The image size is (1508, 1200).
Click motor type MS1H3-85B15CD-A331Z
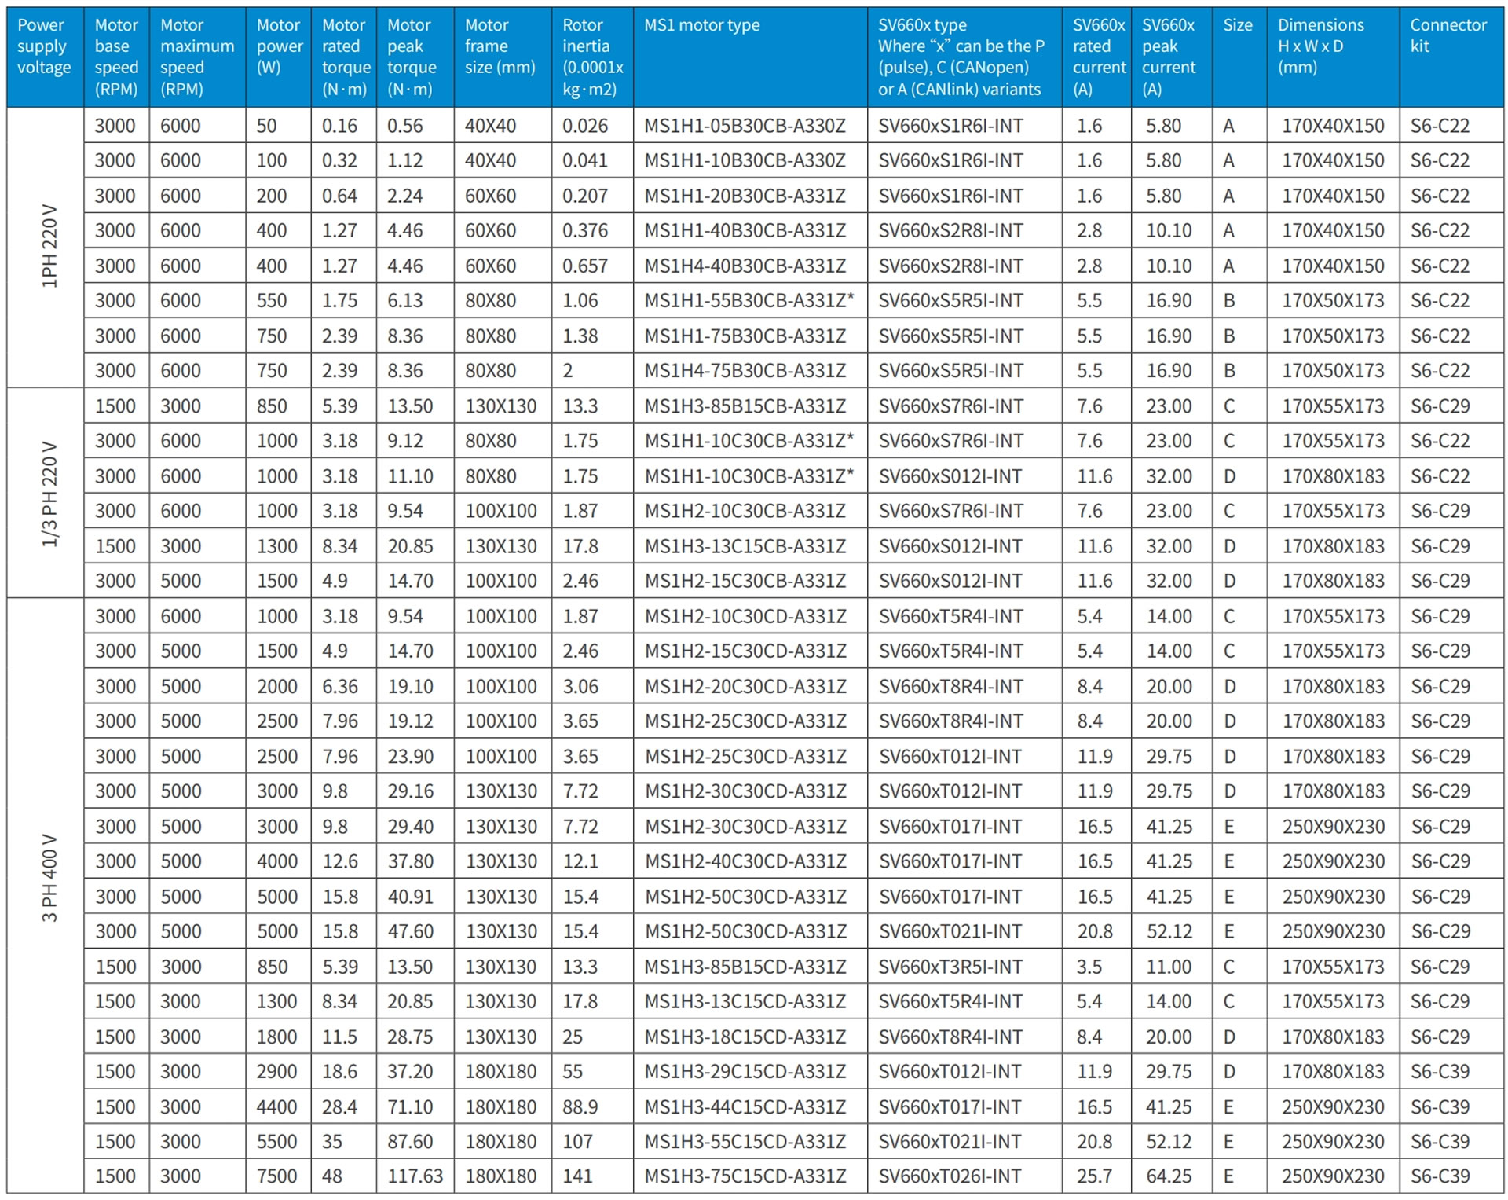[745, 967]
